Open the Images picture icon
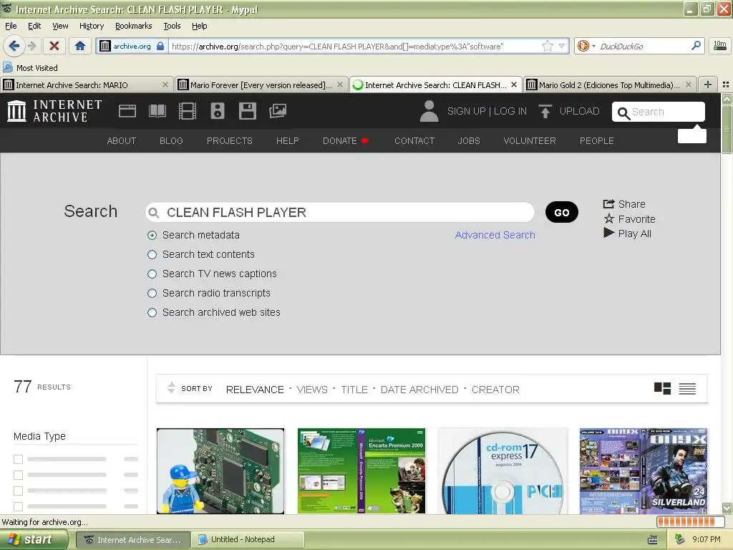The image size is (733, 550). coord(278,111)
